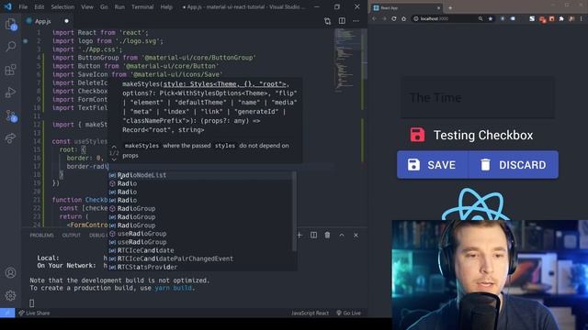
Task: Click the unsaved dot on App.js tab
Action: [66, 21]
